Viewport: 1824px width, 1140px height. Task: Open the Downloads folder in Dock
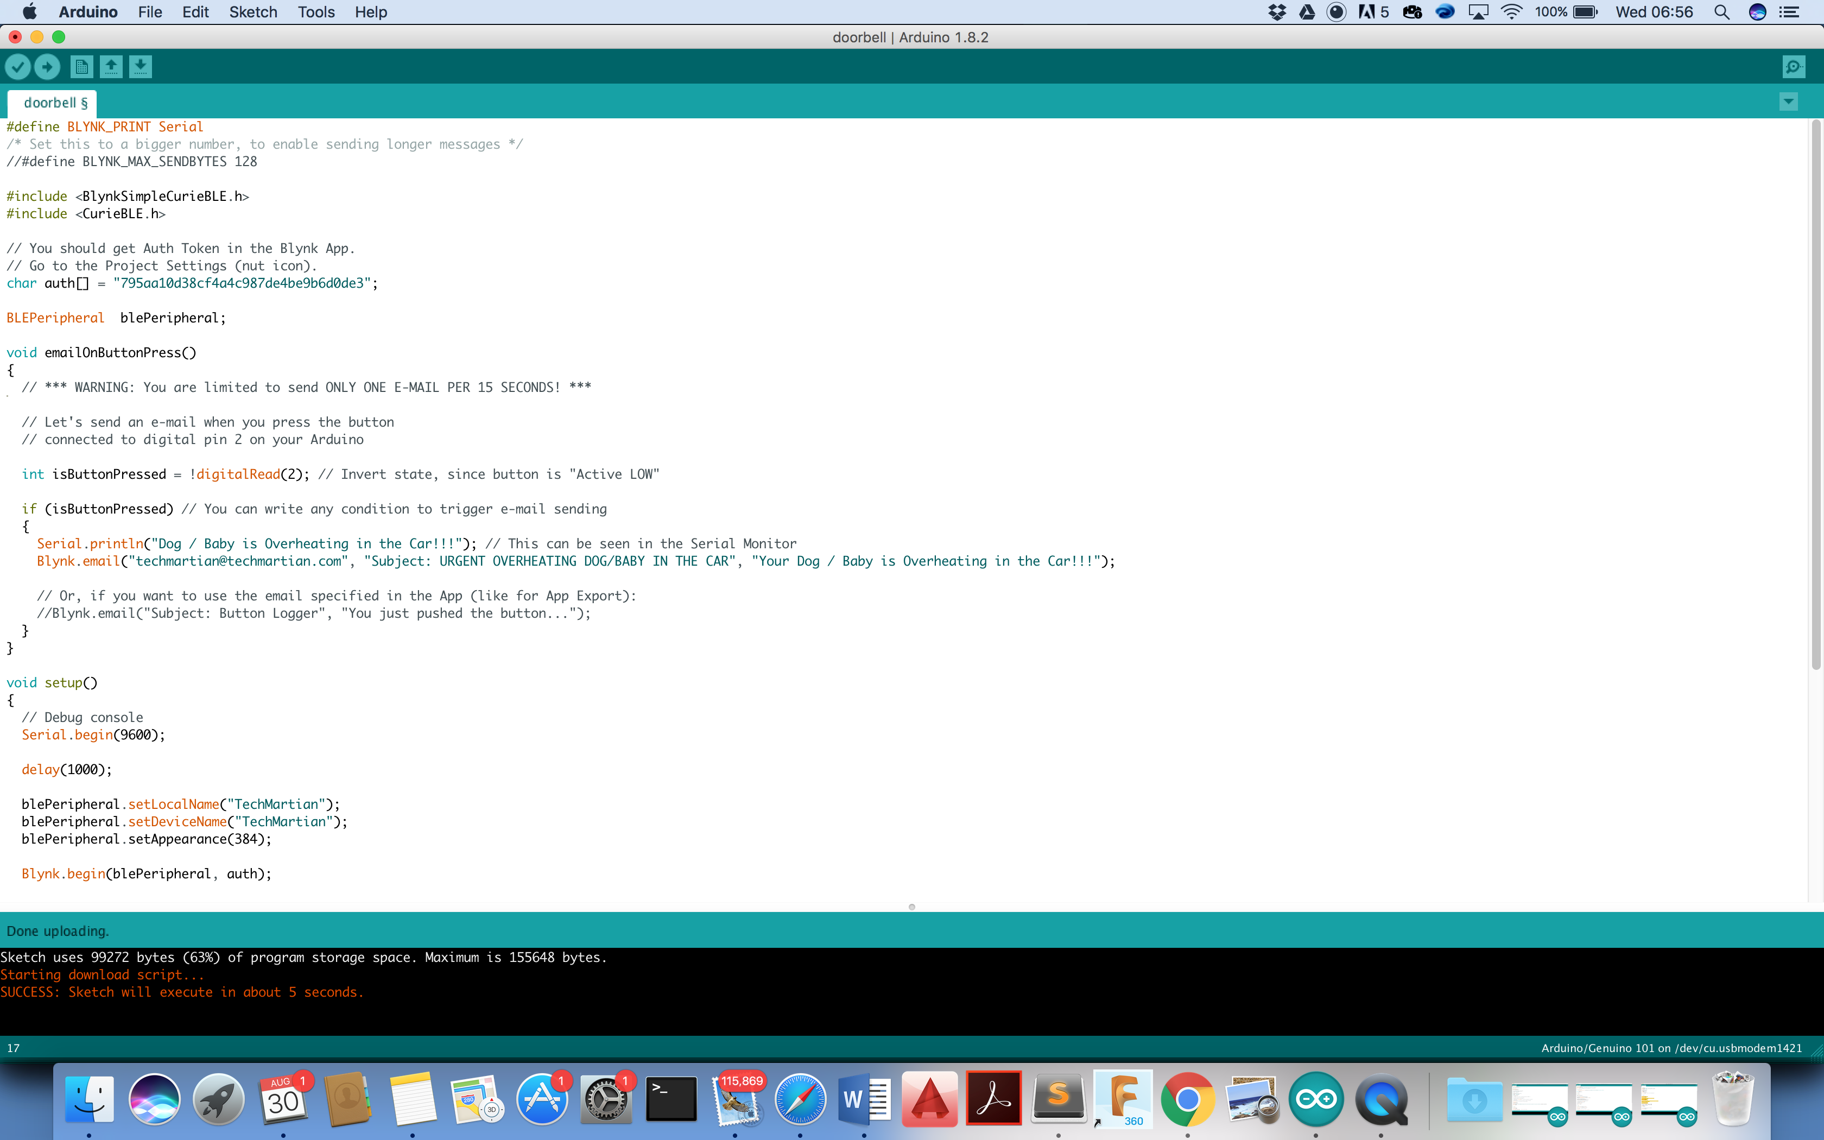point(1474,1099)
